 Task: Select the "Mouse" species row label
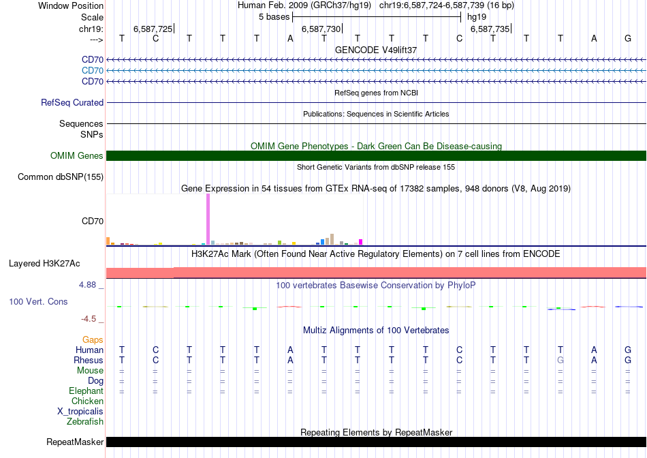point(90,371)
